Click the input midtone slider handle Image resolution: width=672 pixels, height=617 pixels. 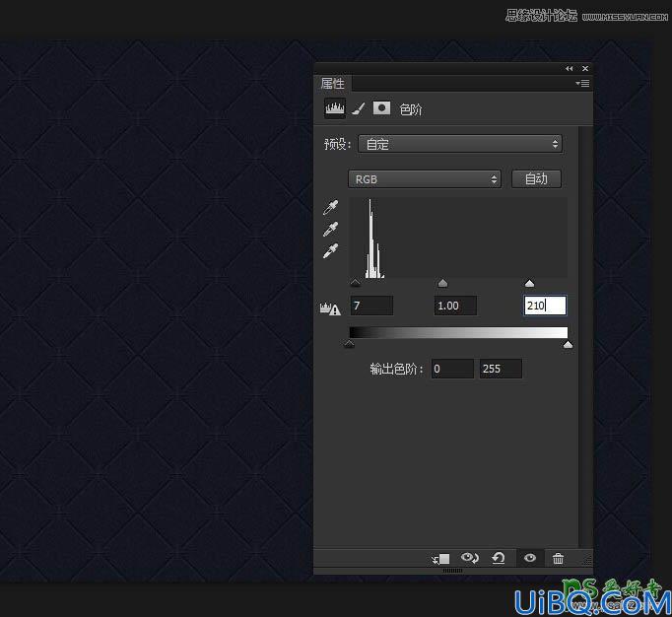pos(442,283)
